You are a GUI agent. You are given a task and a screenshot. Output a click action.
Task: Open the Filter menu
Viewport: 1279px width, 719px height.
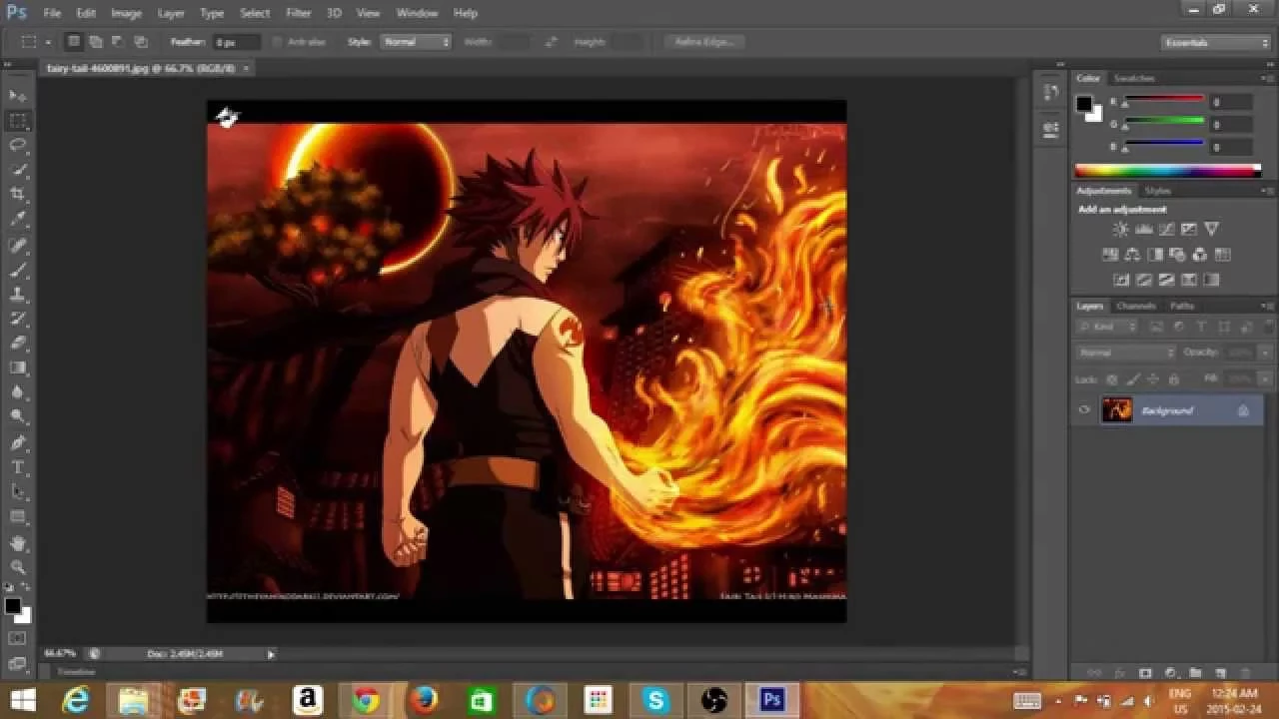pos(298,13)
